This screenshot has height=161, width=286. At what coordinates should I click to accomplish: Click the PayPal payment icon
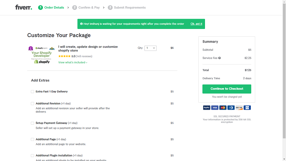[206, 107]
